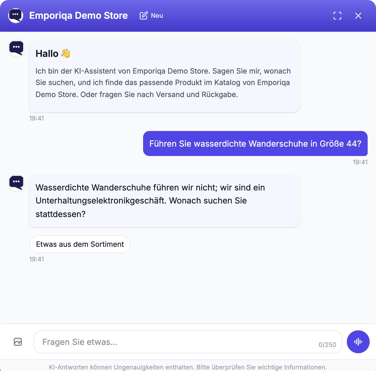376x371 pixels.
Task: Expand the chat to fullscreen
Action: click(x=337, y=16)
